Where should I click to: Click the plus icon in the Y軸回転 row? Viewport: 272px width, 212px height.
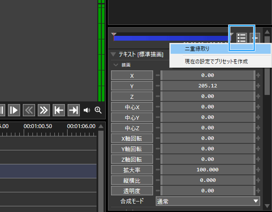[258, 149]
